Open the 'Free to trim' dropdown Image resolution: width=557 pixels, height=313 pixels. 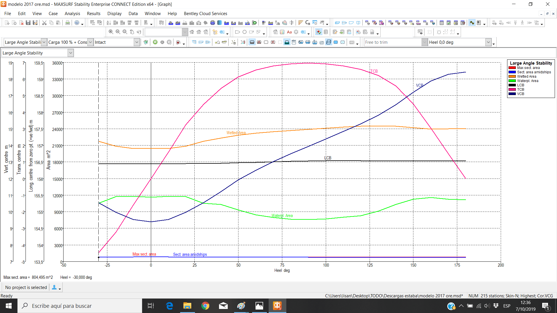coord(424,42)
